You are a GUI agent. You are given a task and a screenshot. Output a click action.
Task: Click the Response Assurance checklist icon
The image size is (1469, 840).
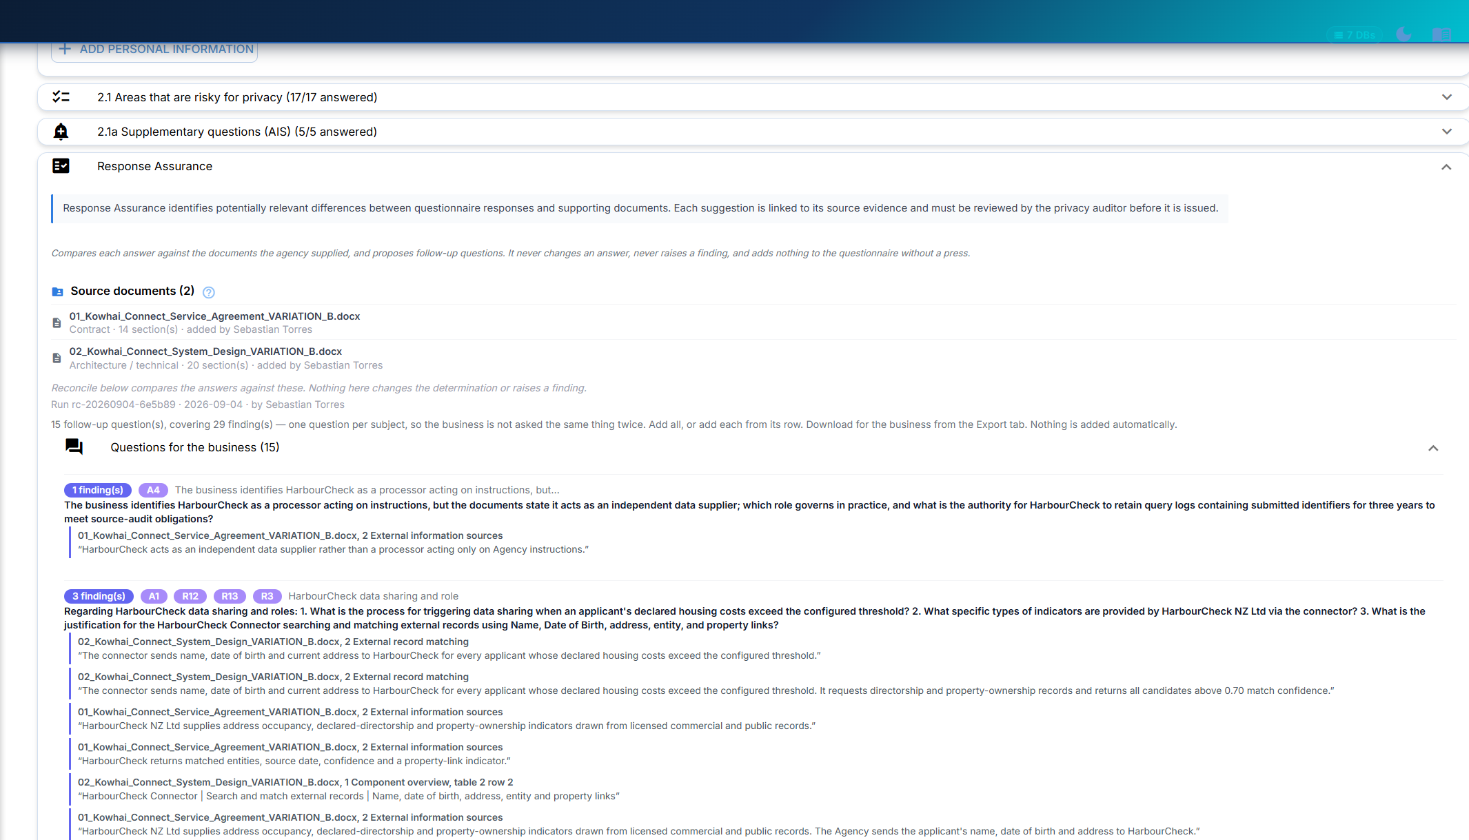pyautogui.click(x=61, y=166)
